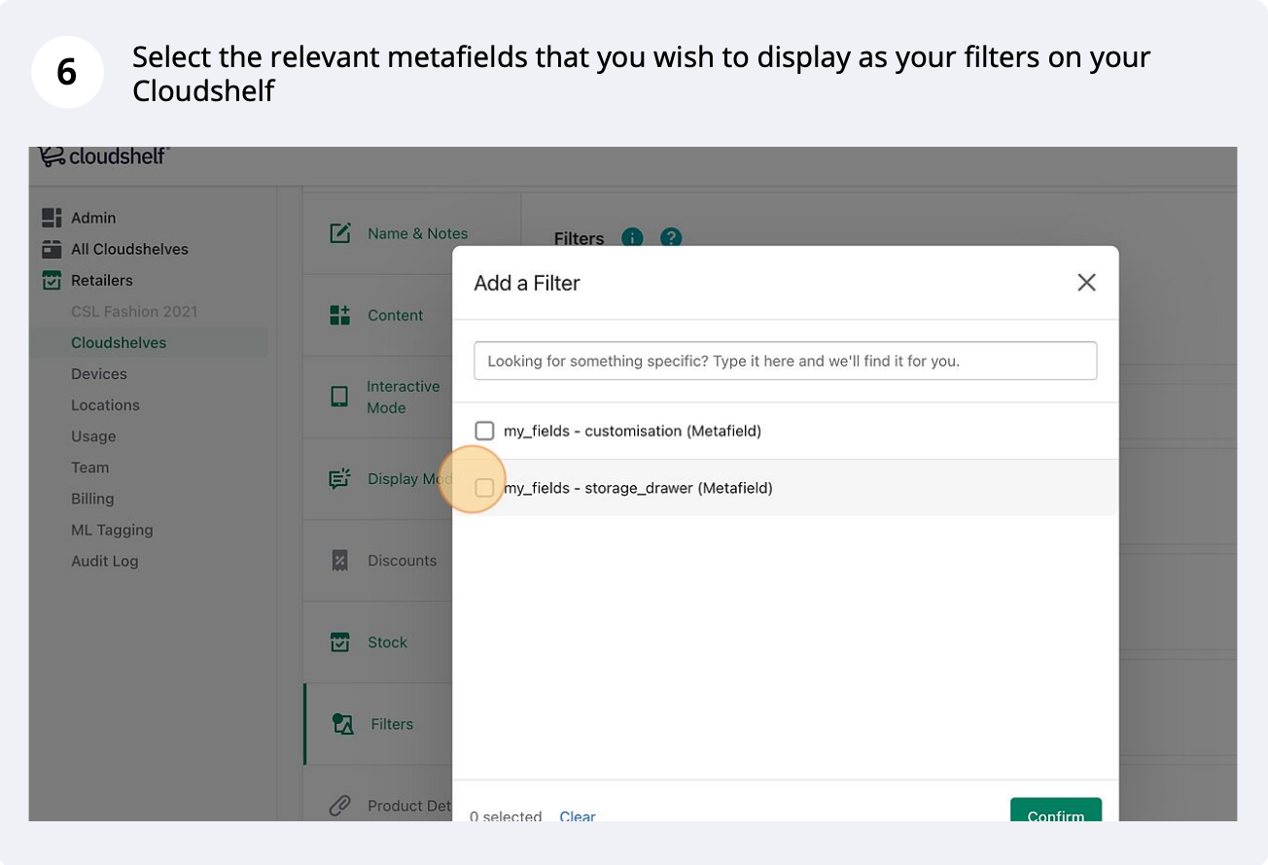1268x865 pixels.
Task: Go to Locations section
Action: pos(105,404)
